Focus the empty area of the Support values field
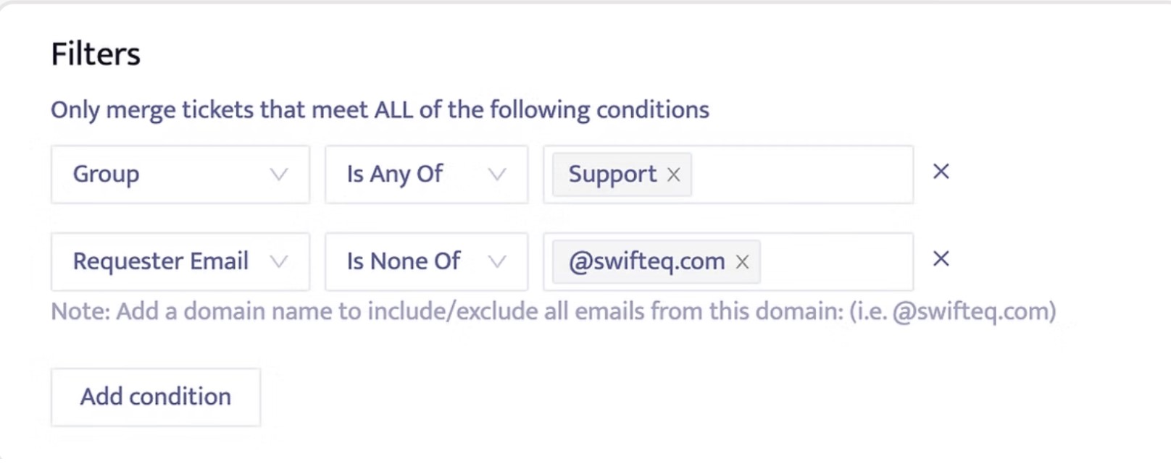This screenshot has height=472, width=1171. pyautogui.click(x=801, y=174)
